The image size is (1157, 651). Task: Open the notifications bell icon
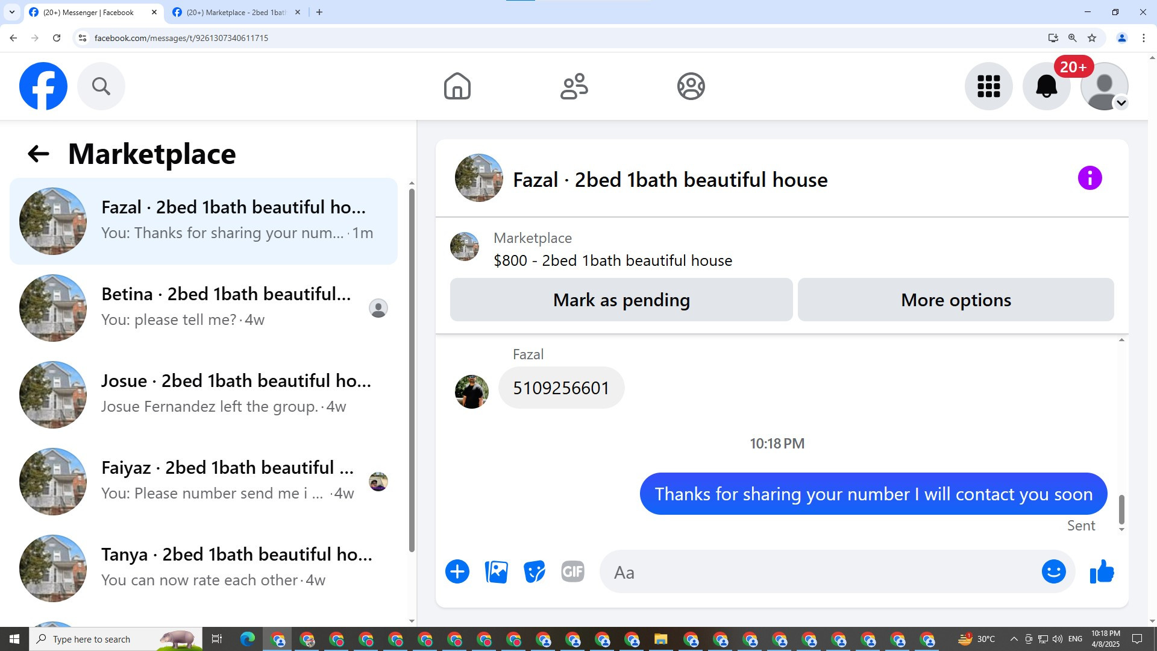[1046, 86]
